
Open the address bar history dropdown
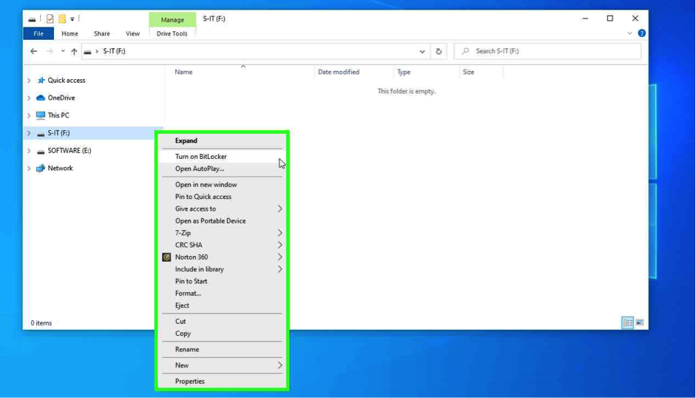point(422,51)
